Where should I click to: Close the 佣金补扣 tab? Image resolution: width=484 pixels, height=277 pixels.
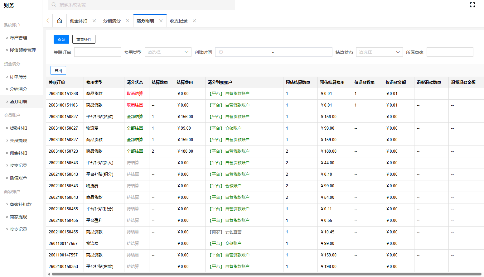(94, 20)
